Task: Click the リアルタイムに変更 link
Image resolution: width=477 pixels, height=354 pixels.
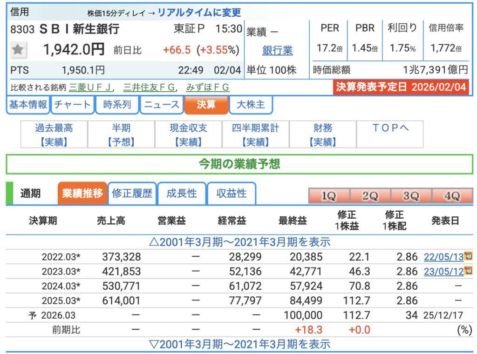Action: pyautogui.click(x=199, y=13)
